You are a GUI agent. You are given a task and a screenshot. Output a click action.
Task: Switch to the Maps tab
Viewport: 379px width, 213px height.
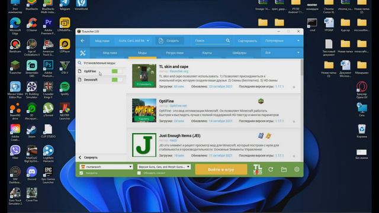pos(207,53)
